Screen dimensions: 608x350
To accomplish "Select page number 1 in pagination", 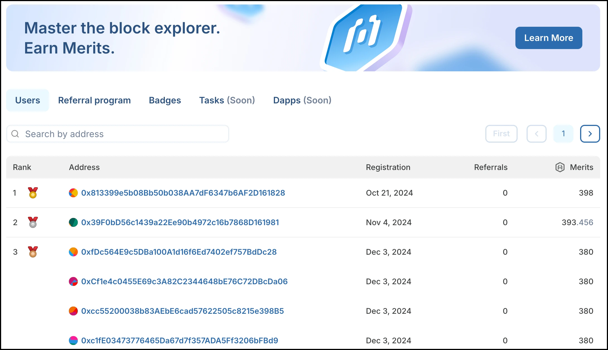I will 563,134.
